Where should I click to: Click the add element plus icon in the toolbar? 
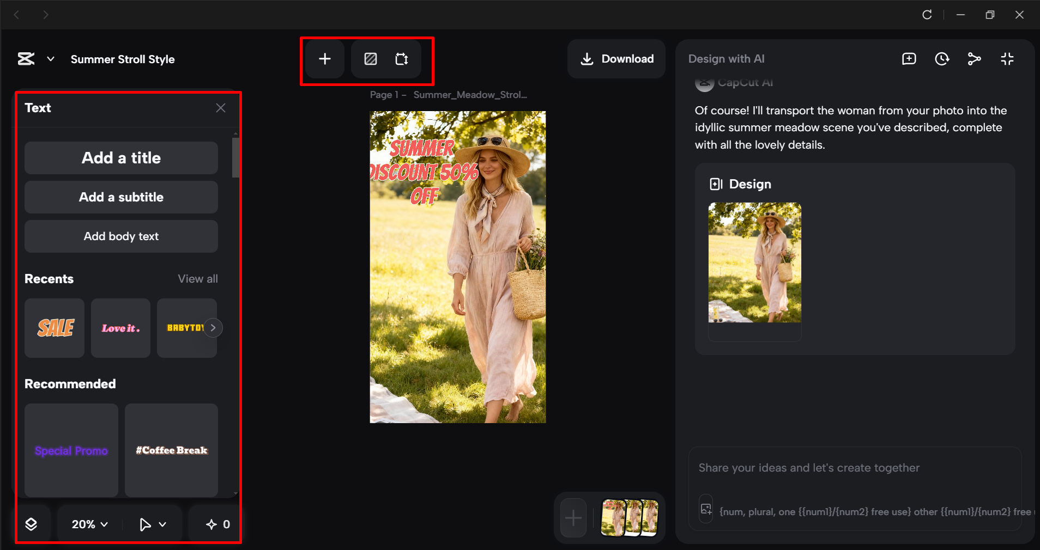pyautogui.click(x=324, y=59)
